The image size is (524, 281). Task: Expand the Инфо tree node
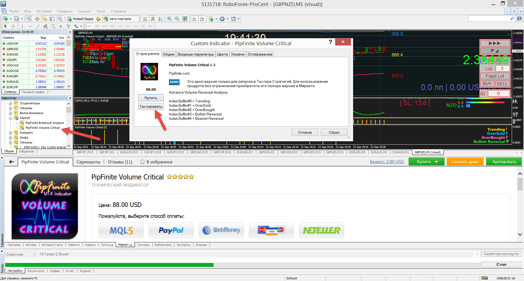[x=10, y=138]
